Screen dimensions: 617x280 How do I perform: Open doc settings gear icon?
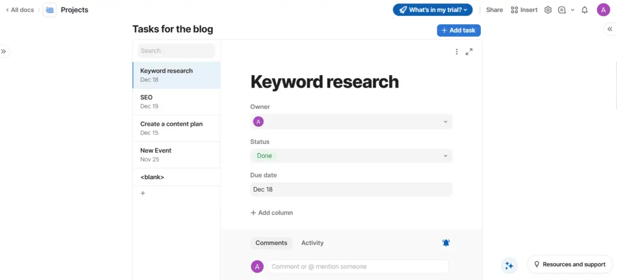pos(548,10)
